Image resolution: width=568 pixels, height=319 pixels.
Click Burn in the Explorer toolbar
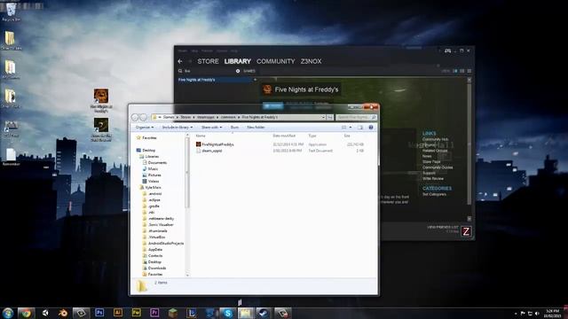(234, 128)
